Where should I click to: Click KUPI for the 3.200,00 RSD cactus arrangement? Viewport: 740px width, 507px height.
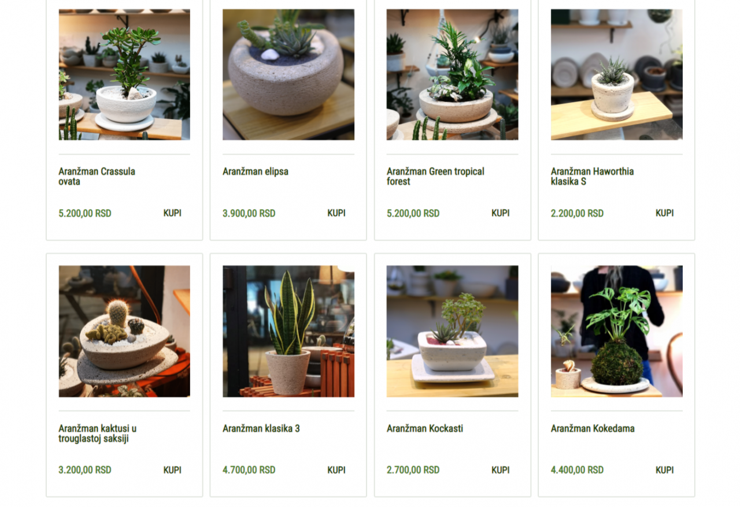(172, 470)
